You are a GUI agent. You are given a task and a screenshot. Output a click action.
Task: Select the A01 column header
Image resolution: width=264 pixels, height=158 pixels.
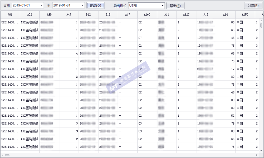pyautogui.click(x=10, y=15)
